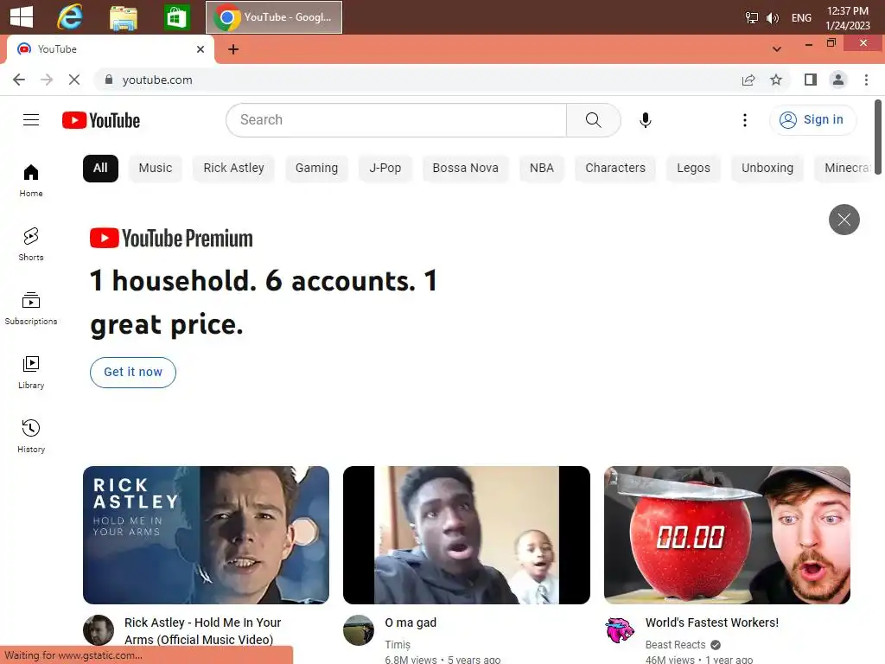Viewport: 885px width, 664px height.
Task: Click the Chrome taskbar button
Action: [x=274, y=17]
